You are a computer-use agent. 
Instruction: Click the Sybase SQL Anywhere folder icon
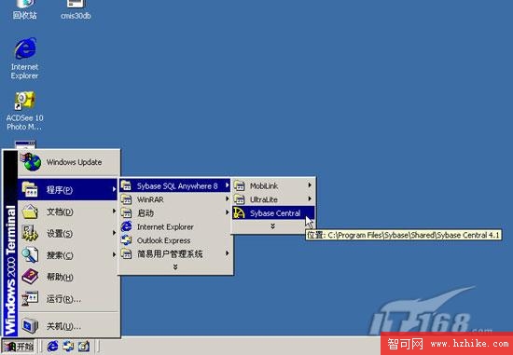(126, 185)
